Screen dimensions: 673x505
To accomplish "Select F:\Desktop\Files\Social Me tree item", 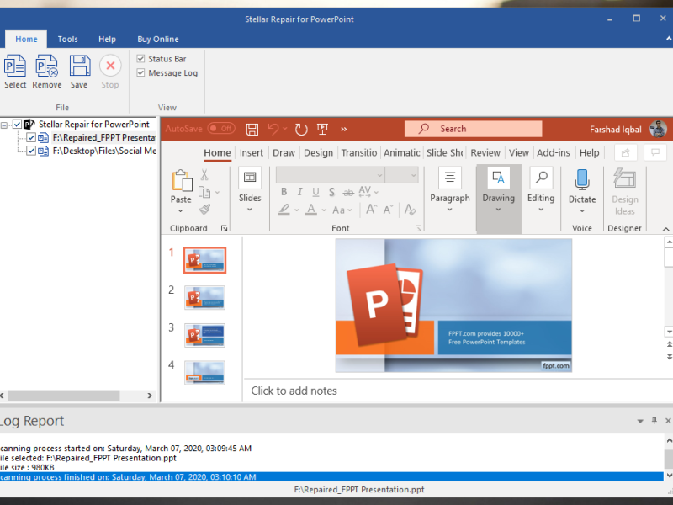I will 104,151.
